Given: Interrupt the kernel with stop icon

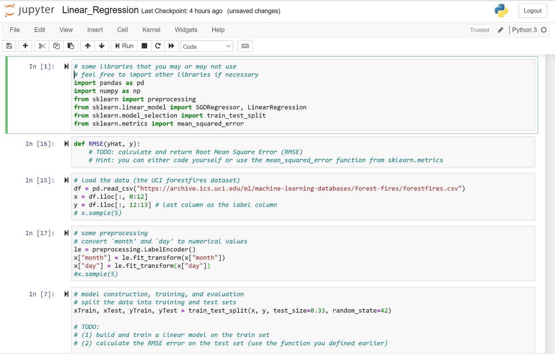Looking at the screenshot, I should click(x=144, y=46).
